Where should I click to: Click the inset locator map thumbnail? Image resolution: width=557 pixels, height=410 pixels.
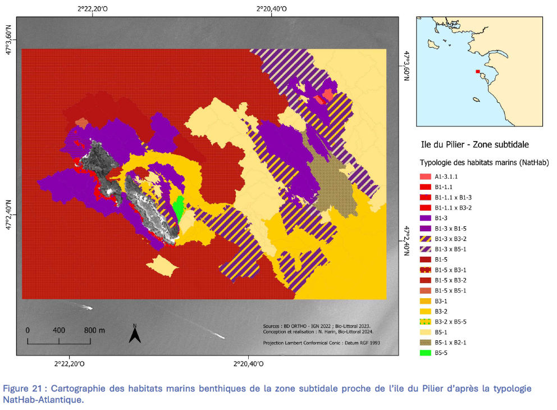click(481, 71)
